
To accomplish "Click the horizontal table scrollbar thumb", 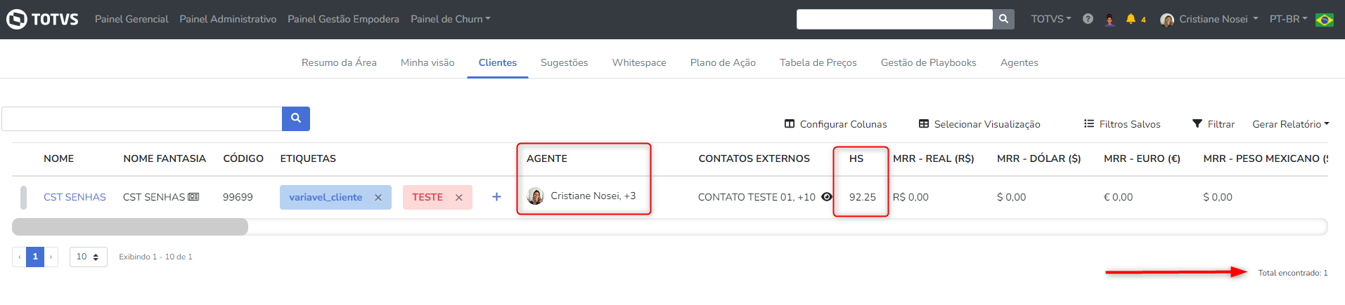I will 130,226.
